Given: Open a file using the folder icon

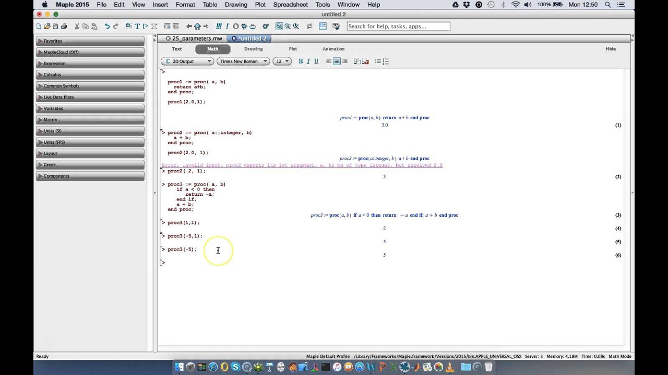Looking at the screenshot, I should pos(47,26).
